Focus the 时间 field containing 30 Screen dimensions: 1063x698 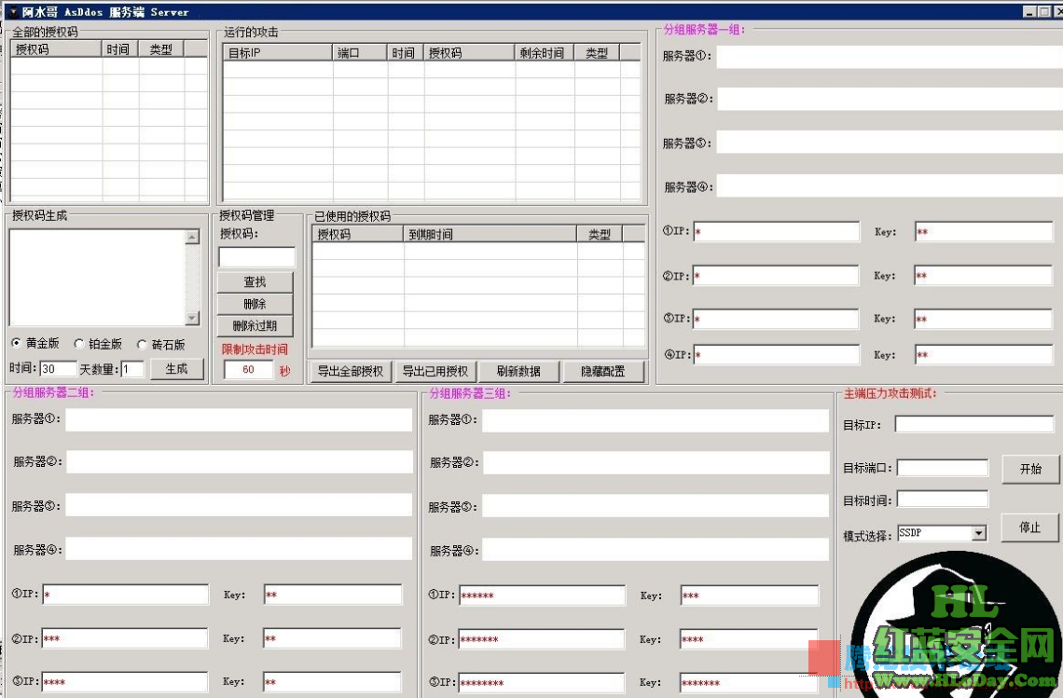pyautogui.click(x=59, y=369)
